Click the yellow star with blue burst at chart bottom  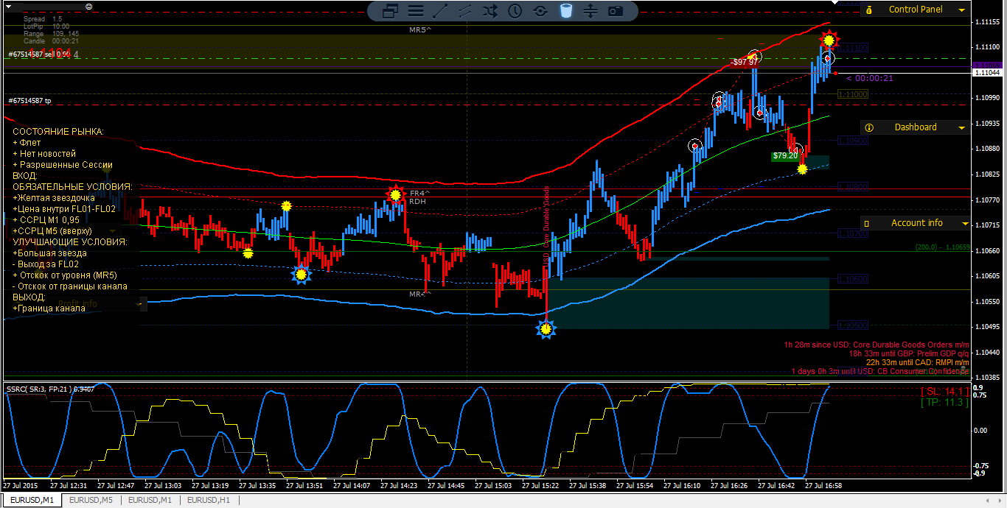(546, 329)
